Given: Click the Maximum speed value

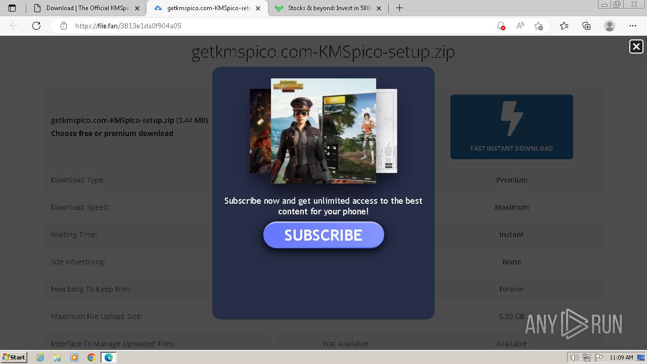Looking at the screenshot, I should click(512, 207).
